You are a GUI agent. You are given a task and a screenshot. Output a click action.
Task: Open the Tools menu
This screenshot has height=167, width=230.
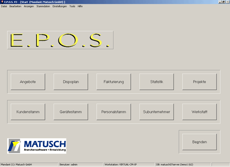point(72,6)
